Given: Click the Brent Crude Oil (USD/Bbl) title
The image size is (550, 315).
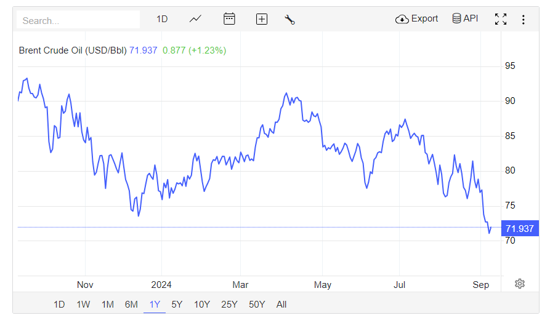Looking at the screenshot, I should 73,50.
